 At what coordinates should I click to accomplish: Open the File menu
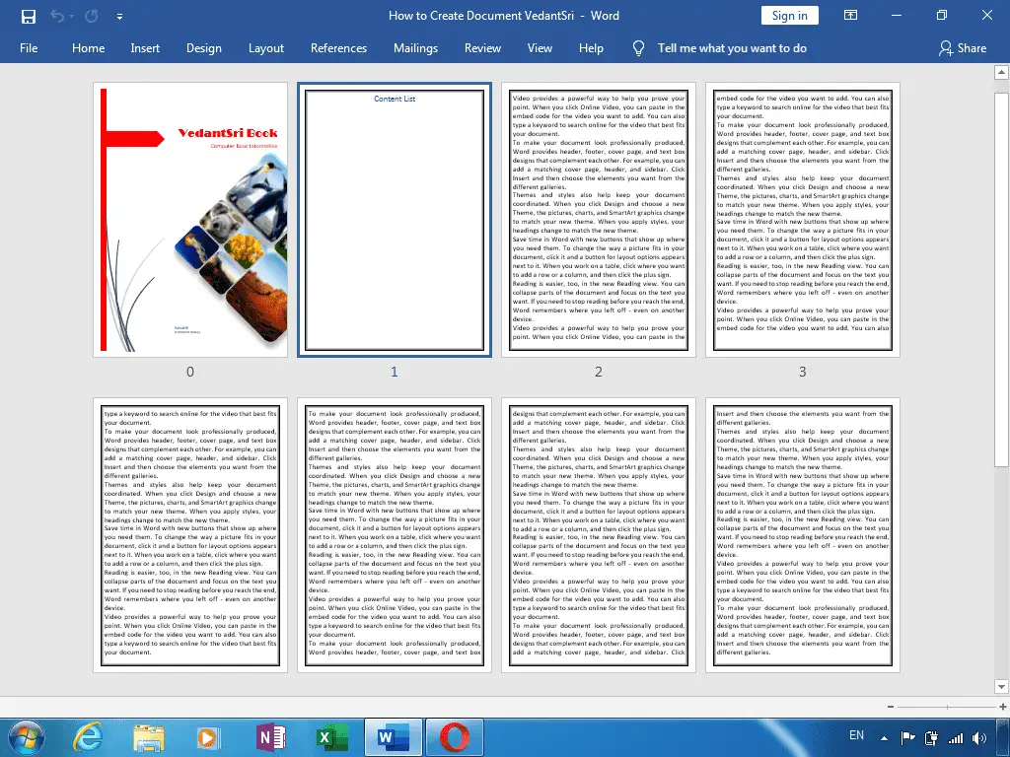29,48
